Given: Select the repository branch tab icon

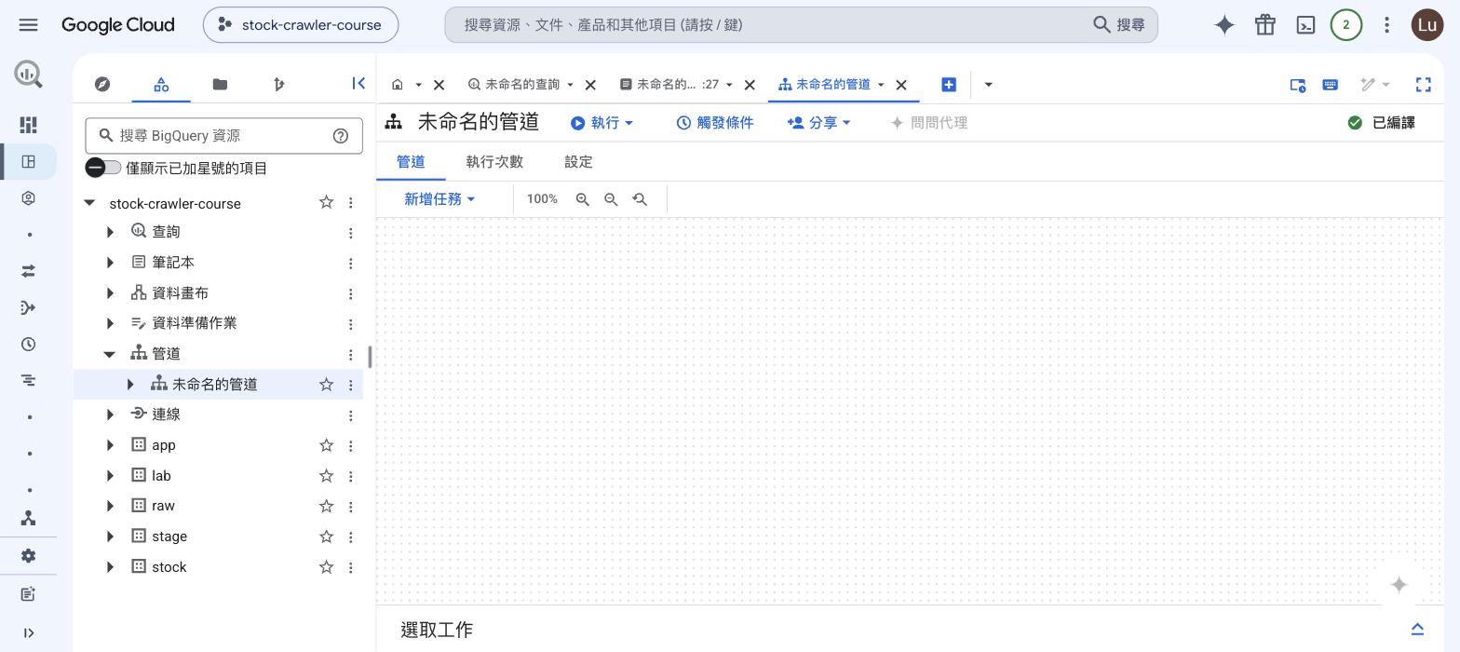Looking at the screenshot, I should click(x=278, y=84).
